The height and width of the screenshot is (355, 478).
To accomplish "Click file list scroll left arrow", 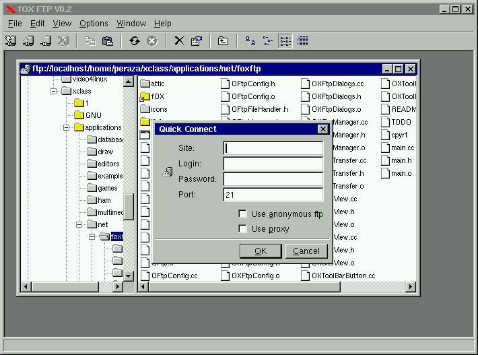I will pyautogui.click(x=143, y=287).
